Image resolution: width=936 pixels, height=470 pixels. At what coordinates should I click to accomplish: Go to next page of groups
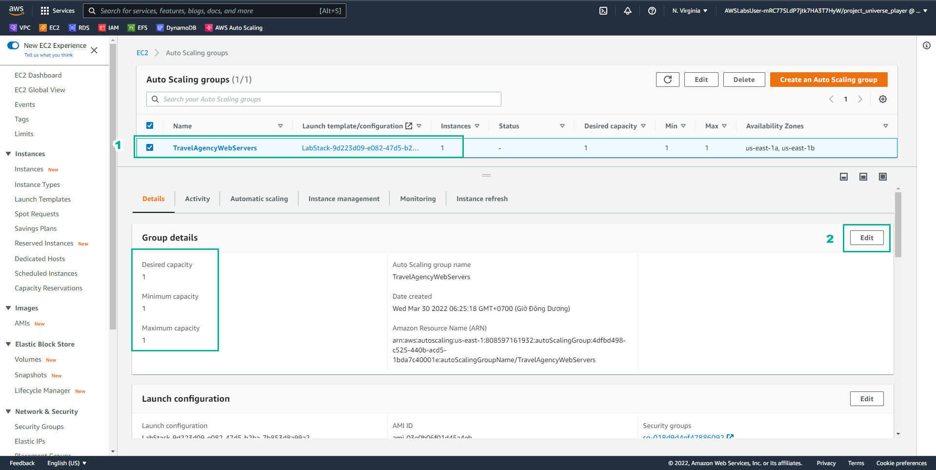click(x=860, y=99)
